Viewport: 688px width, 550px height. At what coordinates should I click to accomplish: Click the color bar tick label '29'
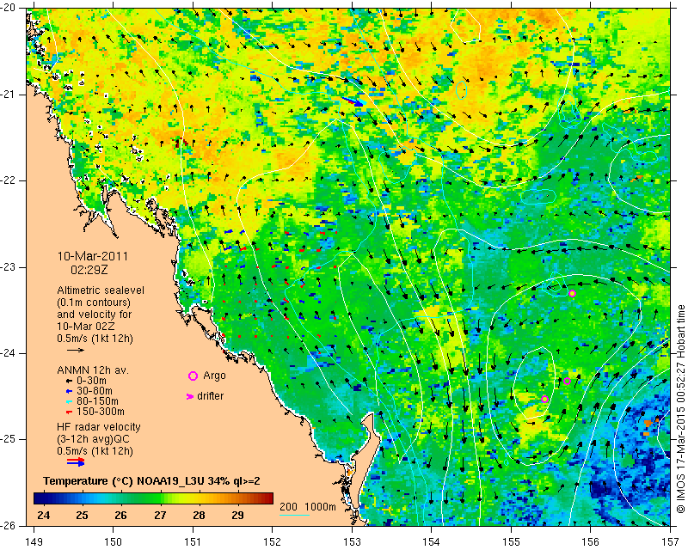click(x=237, y=515)
